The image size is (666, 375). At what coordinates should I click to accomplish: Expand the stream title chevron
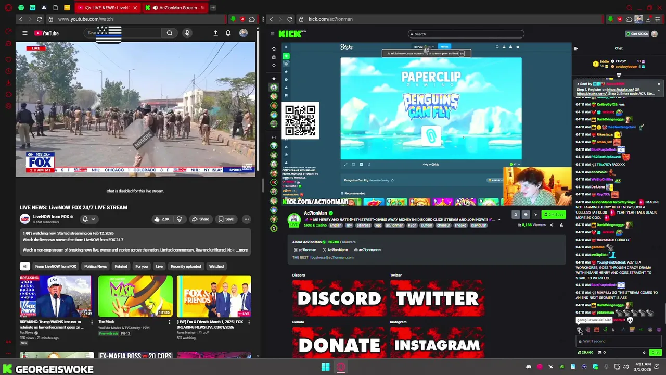pos(498,220)
